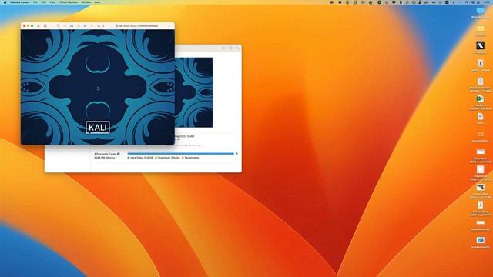Click the wrench settings icon in Kali VM toolbar
Viewport: 493px width, 277px height.
59,25
